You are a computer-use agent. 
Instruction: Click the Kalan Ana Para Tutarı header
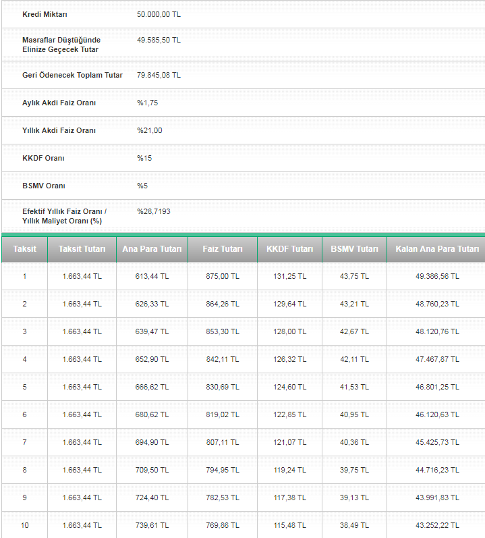click(435, 249)
